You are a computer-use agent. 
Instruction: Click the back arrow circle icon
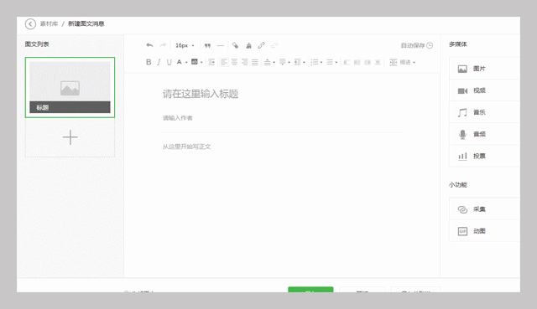coord(30,23)
